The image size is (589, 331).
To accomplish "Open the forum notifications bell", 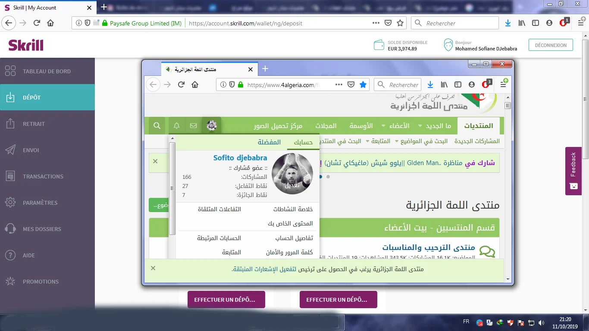I will 177,126.
